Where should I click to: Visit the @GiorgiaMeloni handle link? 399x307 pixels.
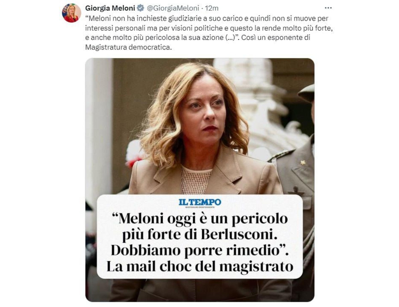click(173, 8)
